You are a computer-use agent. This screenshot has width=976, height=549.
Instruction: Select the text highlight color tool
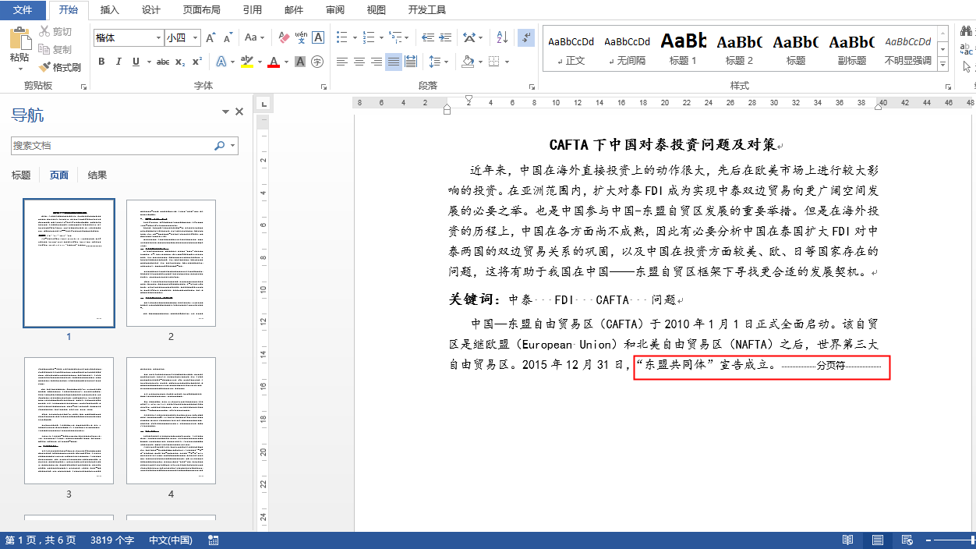coord(248,61)
